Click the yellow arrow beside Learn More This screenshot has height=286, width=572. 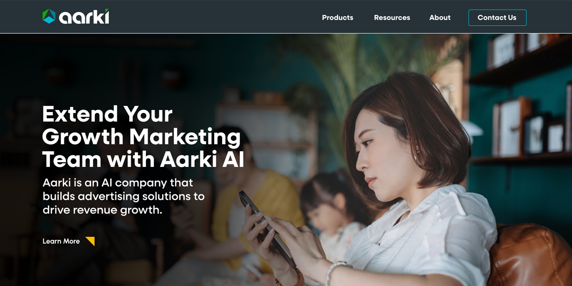click(x=90, y=241)
